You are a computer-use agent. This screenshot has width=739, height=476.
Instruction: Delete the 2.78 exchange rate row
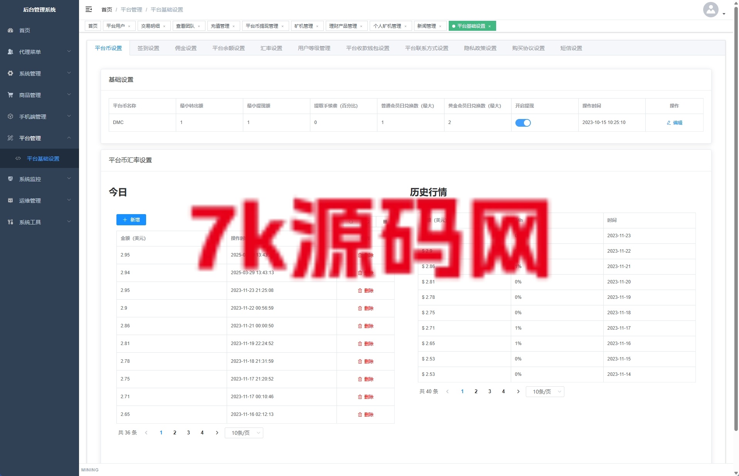(365, 361)
